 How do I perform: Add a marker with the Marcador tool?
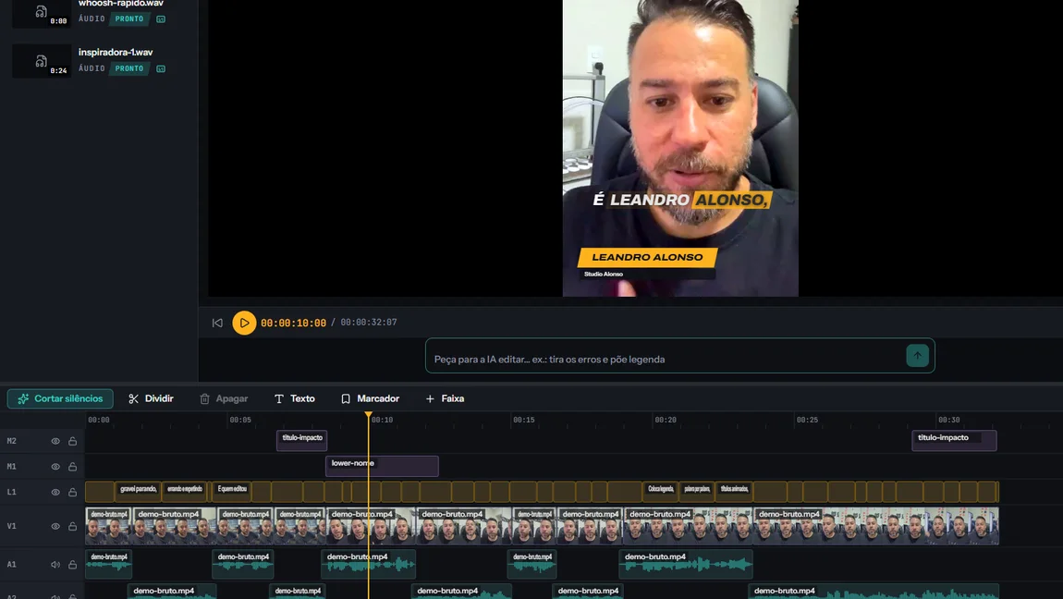coord(370,398)
